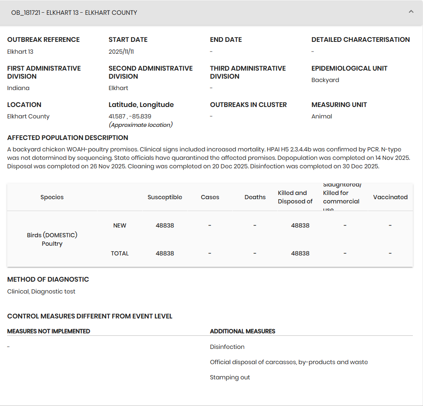Click the Clinical, Diagnostic test method text
Viewport: 423px width, 406px height.
point(41,291)
